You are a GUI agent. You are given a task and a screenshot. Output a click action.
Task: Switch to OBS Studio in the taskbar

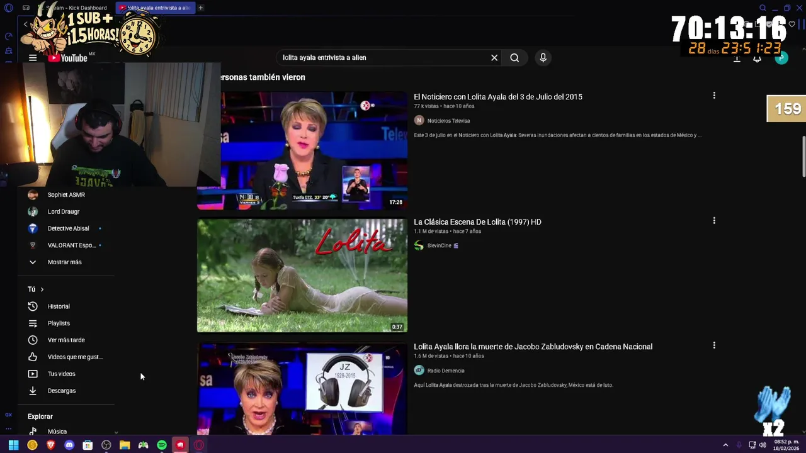tap(106, 445)
